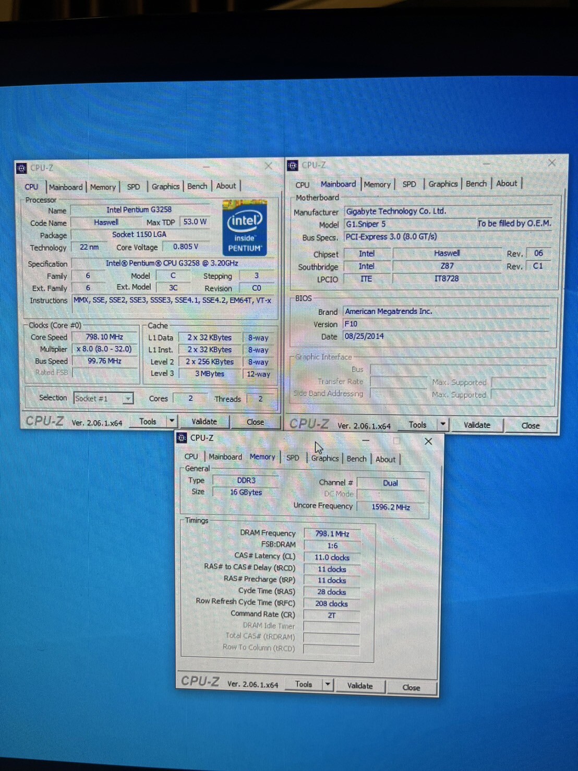Click the mainboard Model field G1.Sniper 5
Viewport: 578px width, 771px height.
410,224
